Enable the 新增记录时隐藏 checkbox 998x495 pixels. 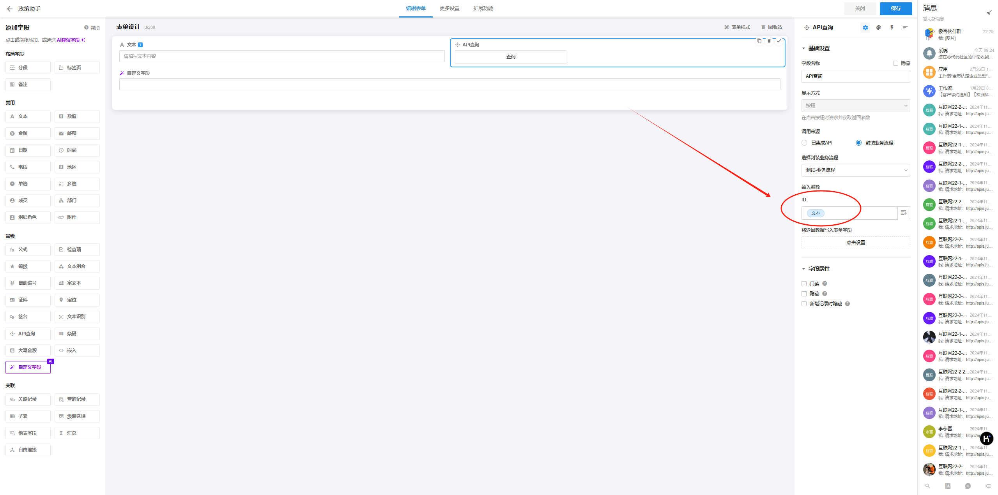click(804, 304)
